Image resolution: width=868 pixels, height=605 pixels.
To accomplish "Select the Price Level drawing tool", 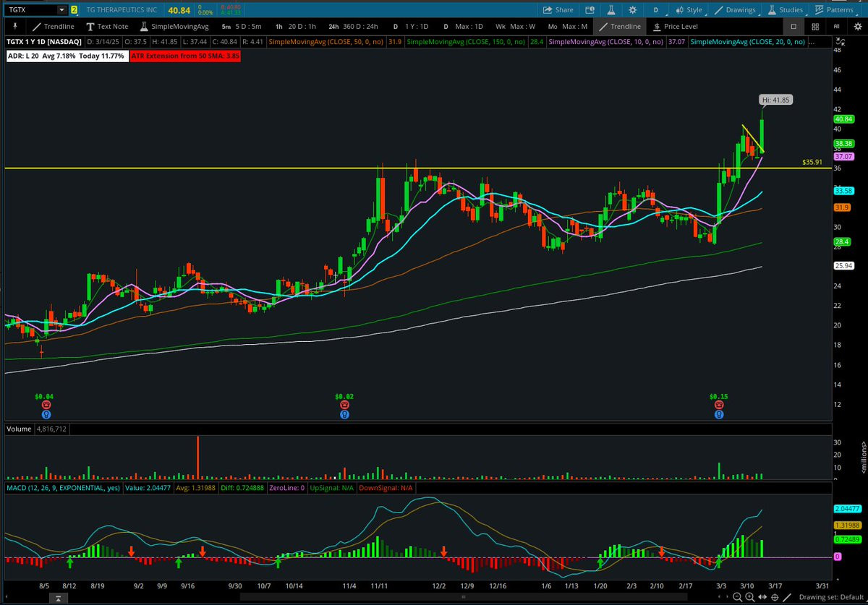I will (675, 26).
